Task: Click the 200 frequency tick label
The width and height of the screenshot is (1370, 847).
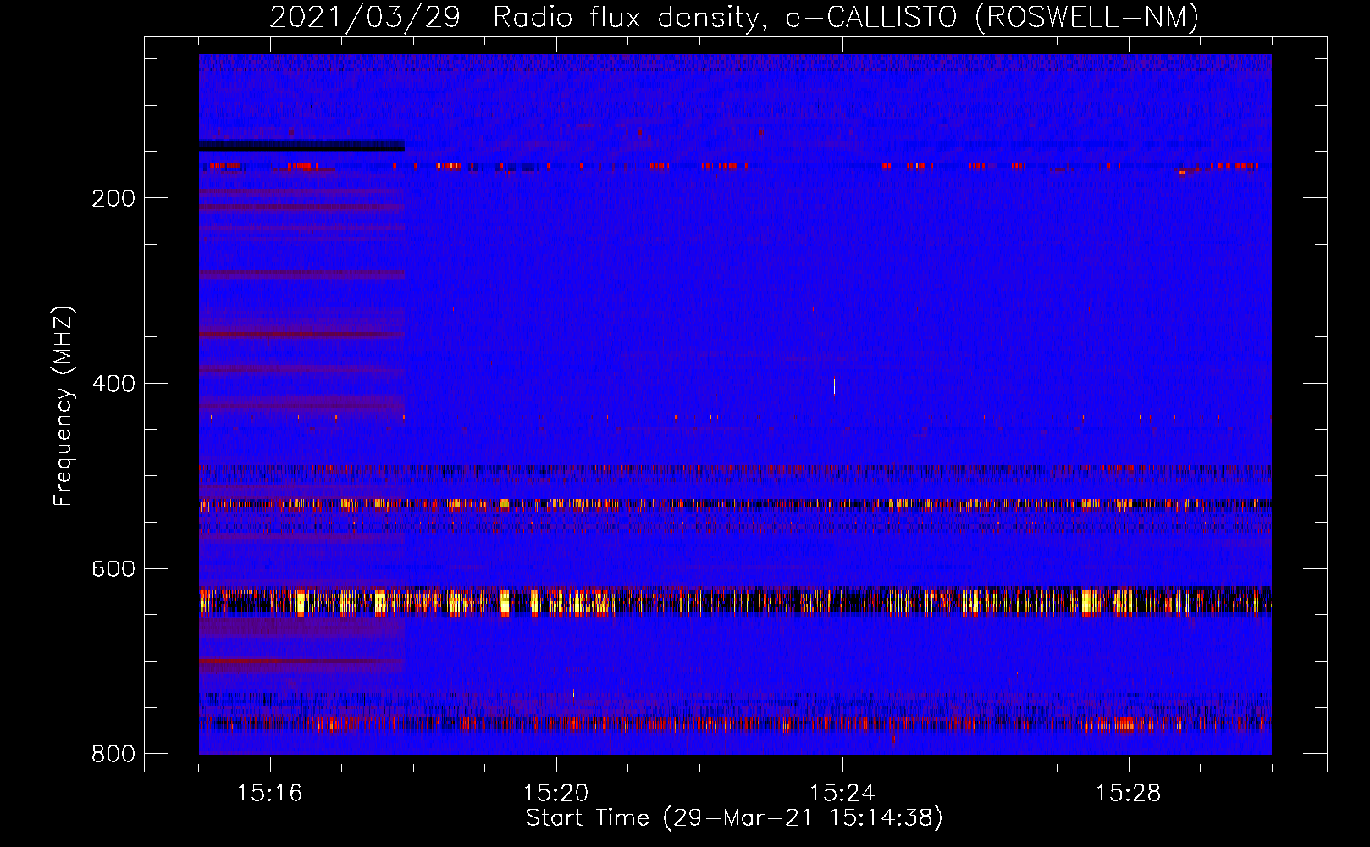Action: click(x=113, y=198)
